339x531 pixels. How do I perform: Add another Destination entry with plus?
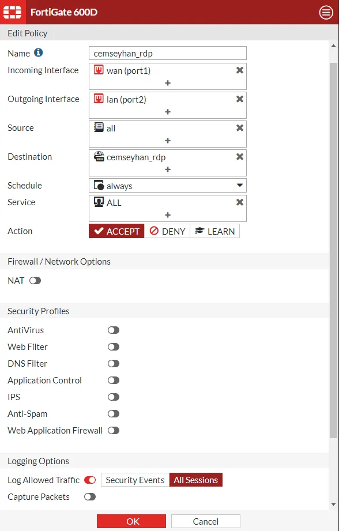click(168, 170)
